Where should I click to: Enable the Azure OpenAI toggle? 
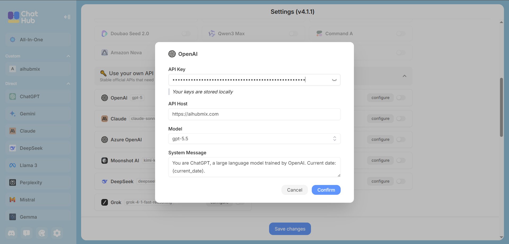tap(401, 139)
